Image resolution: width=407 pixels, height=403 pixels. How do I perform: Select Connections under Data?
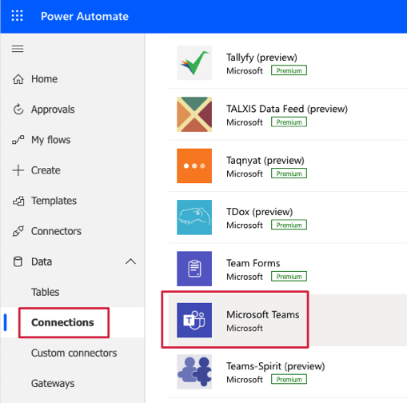tap(62, 322)
